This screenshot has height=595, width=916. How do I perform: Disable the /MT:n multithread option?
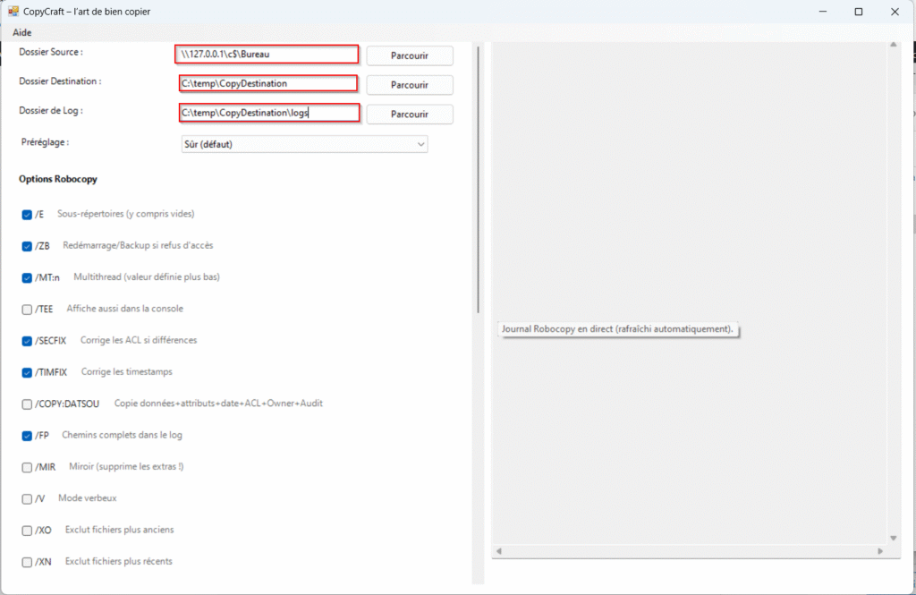(x=27, y=277)
